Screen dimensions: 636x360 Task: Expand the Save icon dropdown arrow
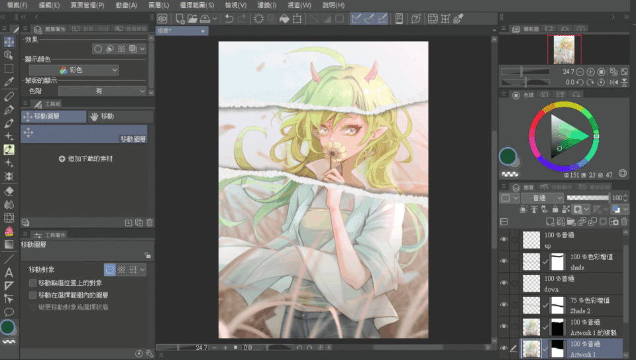[x=215, y=19]
